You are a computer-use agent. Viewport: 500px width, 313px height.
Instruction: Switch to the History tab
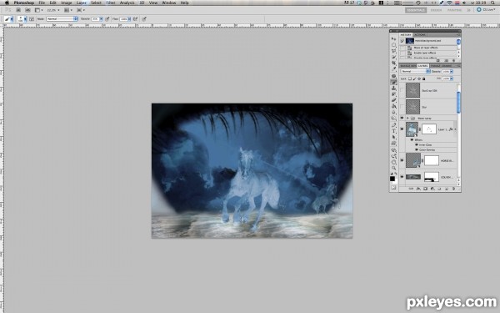(406, 34)
